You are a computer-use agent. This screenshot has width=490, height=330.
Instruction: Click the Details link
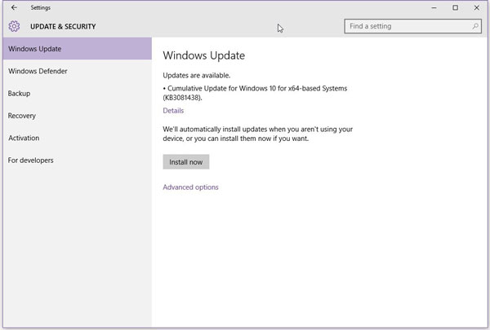coord(173,111)
